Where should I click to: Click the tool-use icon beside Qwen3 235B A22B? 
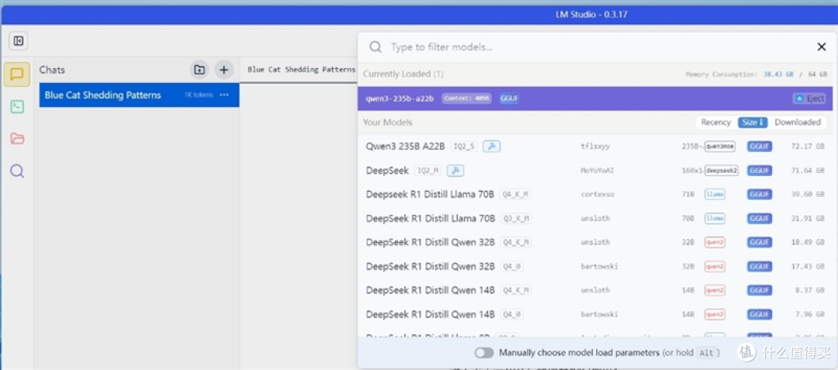click(x=491, y=147)
